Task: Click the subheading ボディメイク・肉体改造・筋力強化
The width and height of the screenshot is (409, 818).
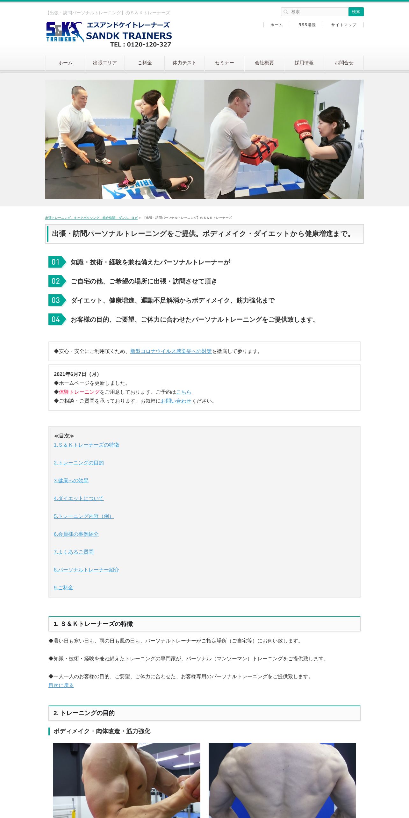Action: 102,731
